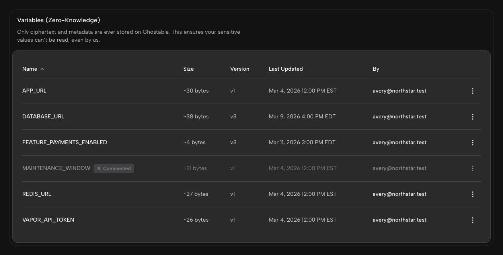This screenshot has height=255, width=503.
Task: Sort the table by Last Updated
Action: tap(286, 69)
